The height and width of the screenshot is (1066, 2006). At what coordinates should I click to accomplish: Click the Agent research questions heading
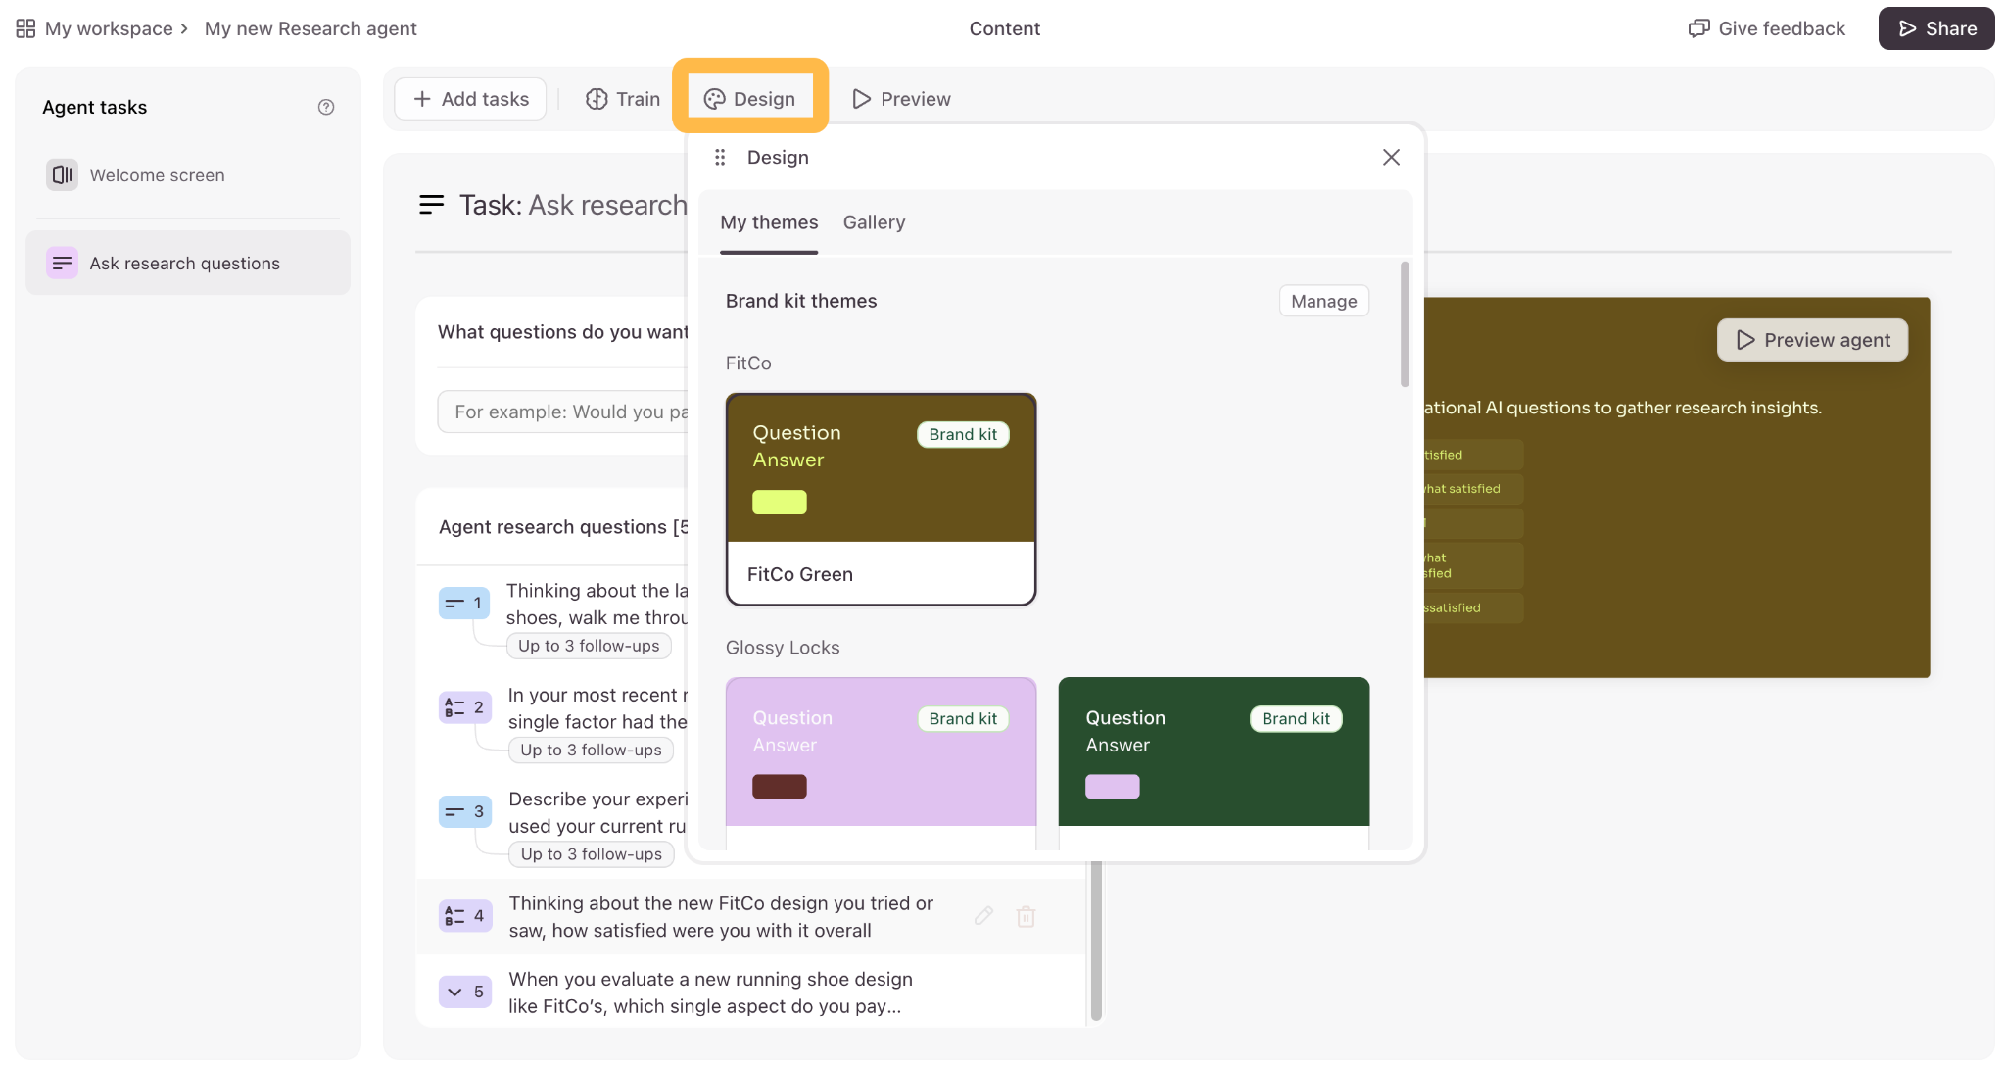563,527
